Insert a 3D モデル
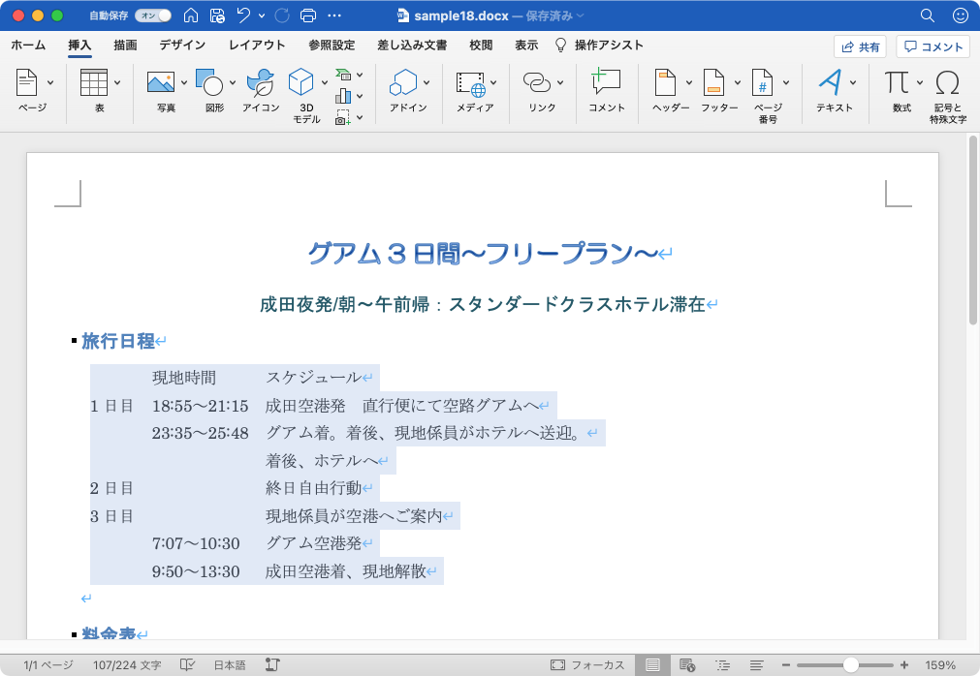The width and height of the screenshot is (980, 676). (x=301, y=83)
